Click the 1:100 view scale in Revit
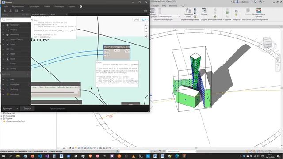Screen dimensions: 283x159 pyautogui.click(x=63, y=148)
